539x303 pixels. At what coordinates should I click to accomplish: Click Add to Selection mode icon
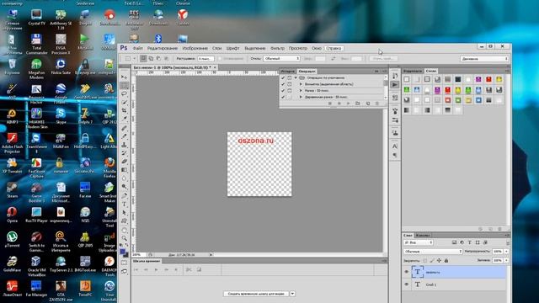click(x=151, y=59)
